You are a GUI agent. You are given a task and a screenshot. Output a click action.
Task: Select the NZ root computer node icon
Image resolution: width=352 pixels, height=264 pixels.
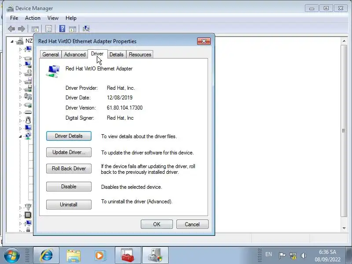[20, 41]
